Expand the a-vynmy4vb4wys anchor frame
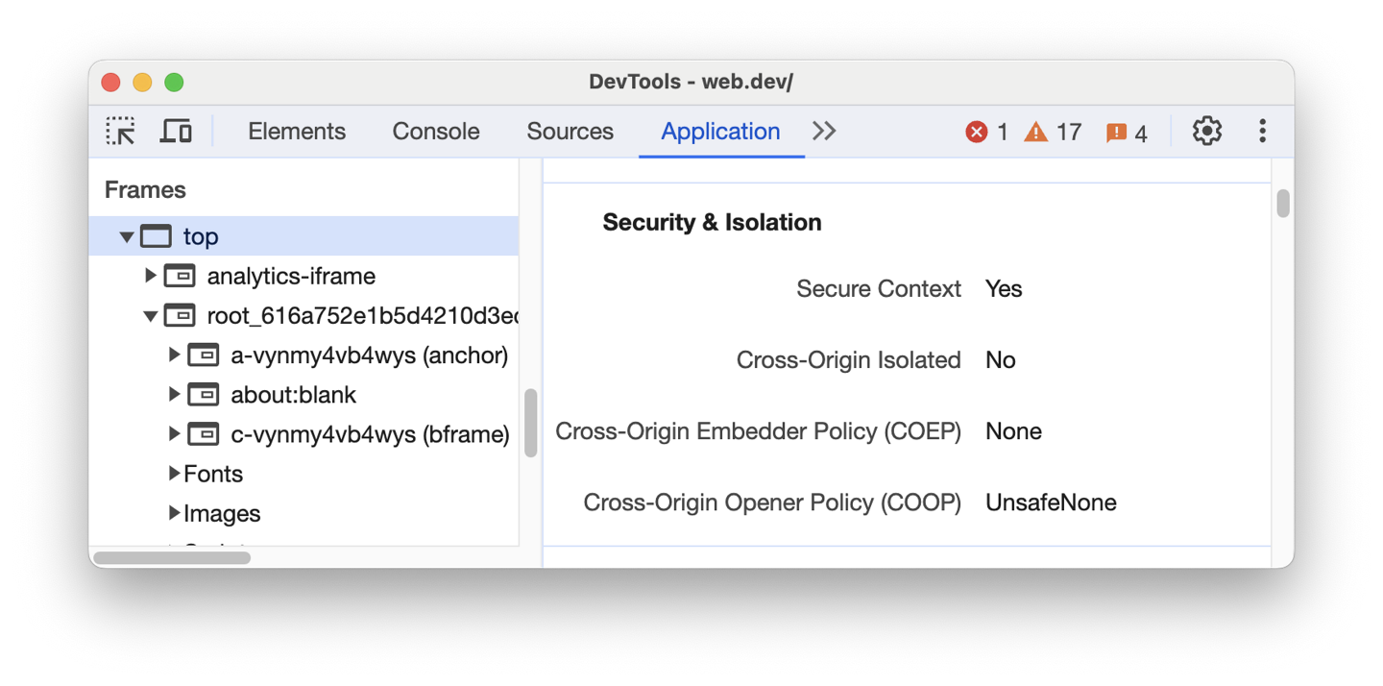 pos(174,355)
